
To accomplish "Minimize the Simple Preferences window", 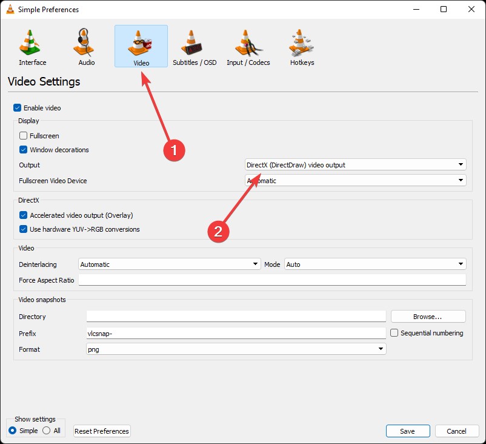I will coord(416,9).
